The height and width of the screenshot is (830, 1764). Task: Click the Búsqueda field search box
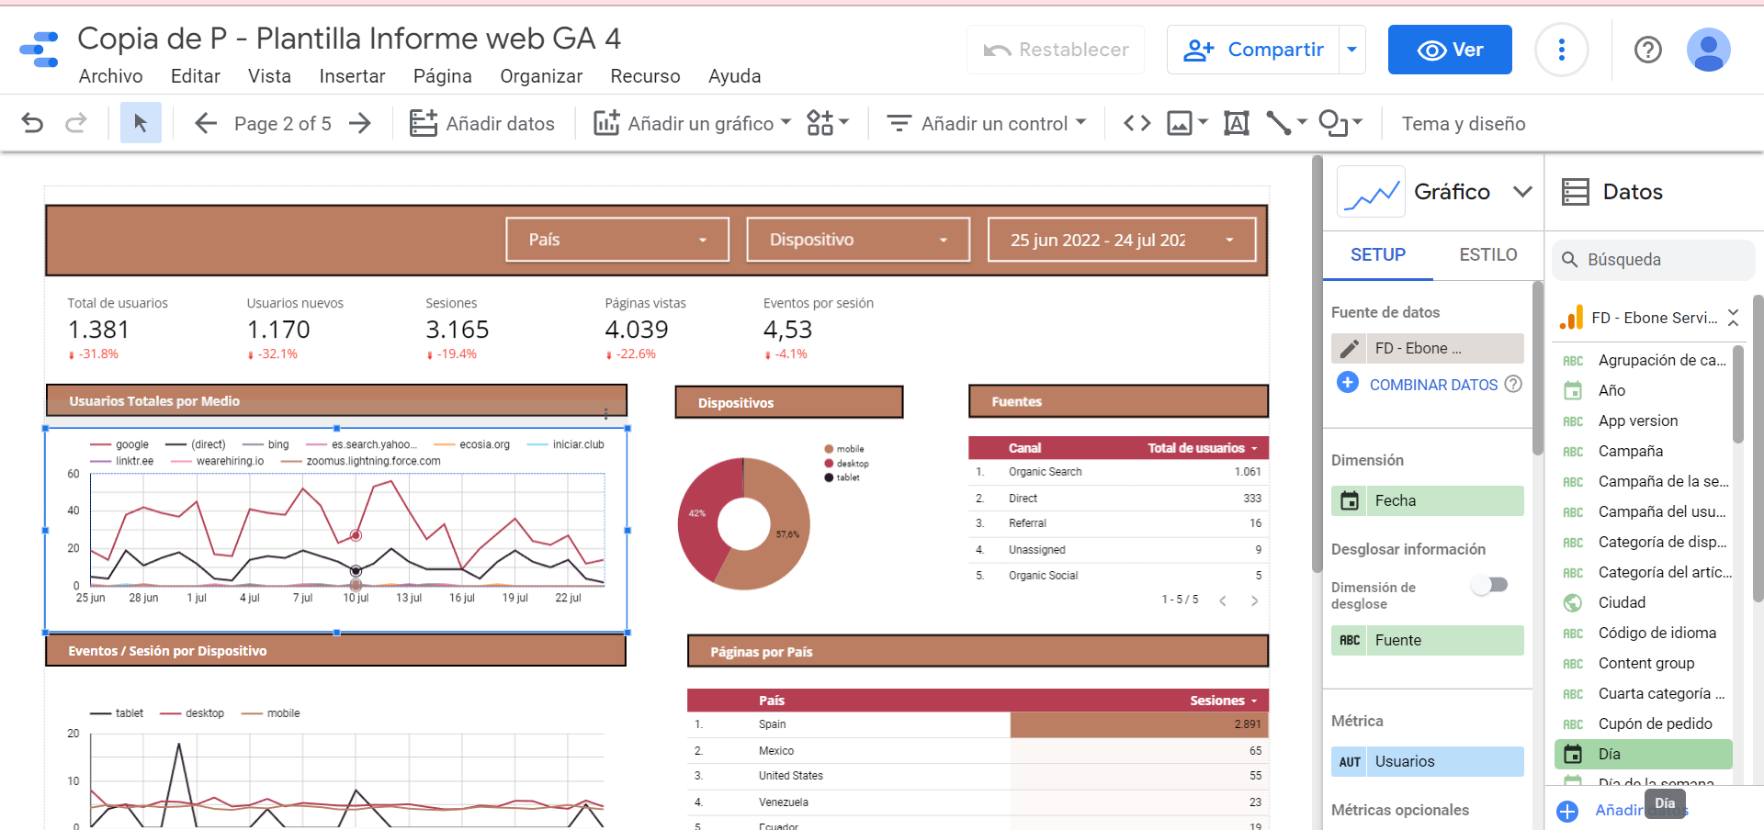[1654, 260]
